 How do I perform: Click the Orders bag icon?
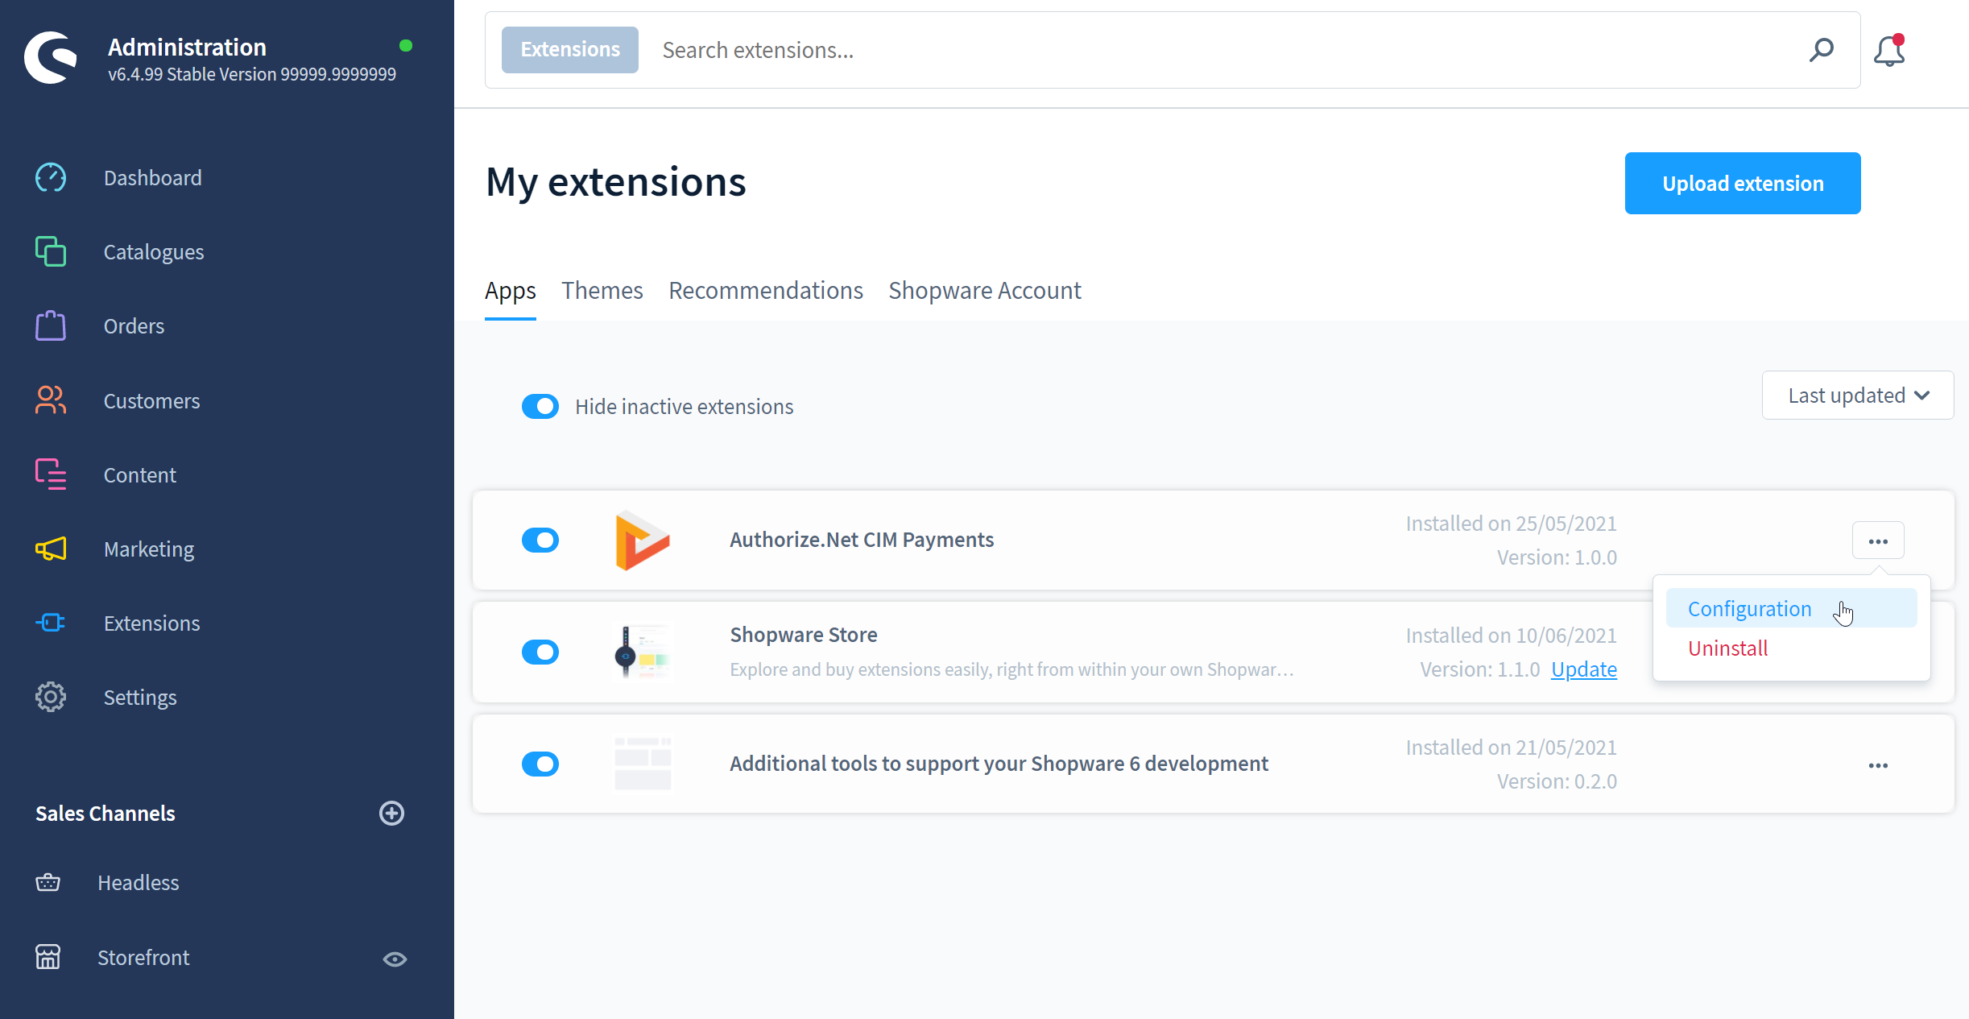(x=51, y=326)
